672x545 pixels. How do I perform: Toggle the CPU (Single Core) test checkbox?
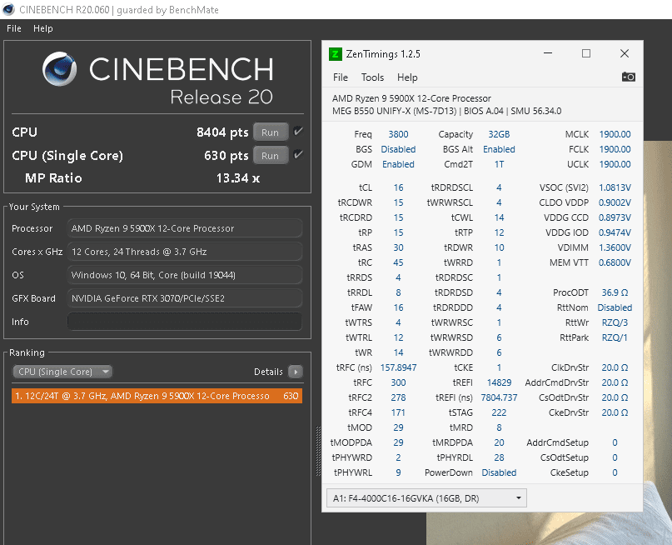298,154
